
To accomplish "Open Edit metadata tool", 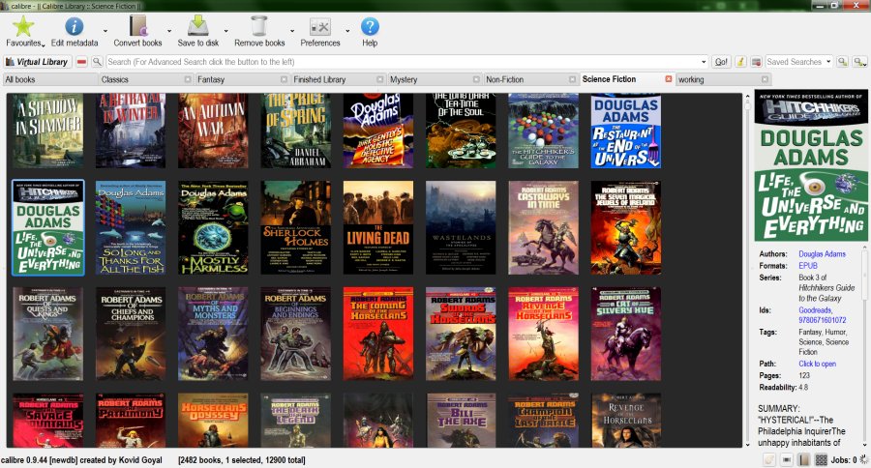I will (x=74, y=27).
